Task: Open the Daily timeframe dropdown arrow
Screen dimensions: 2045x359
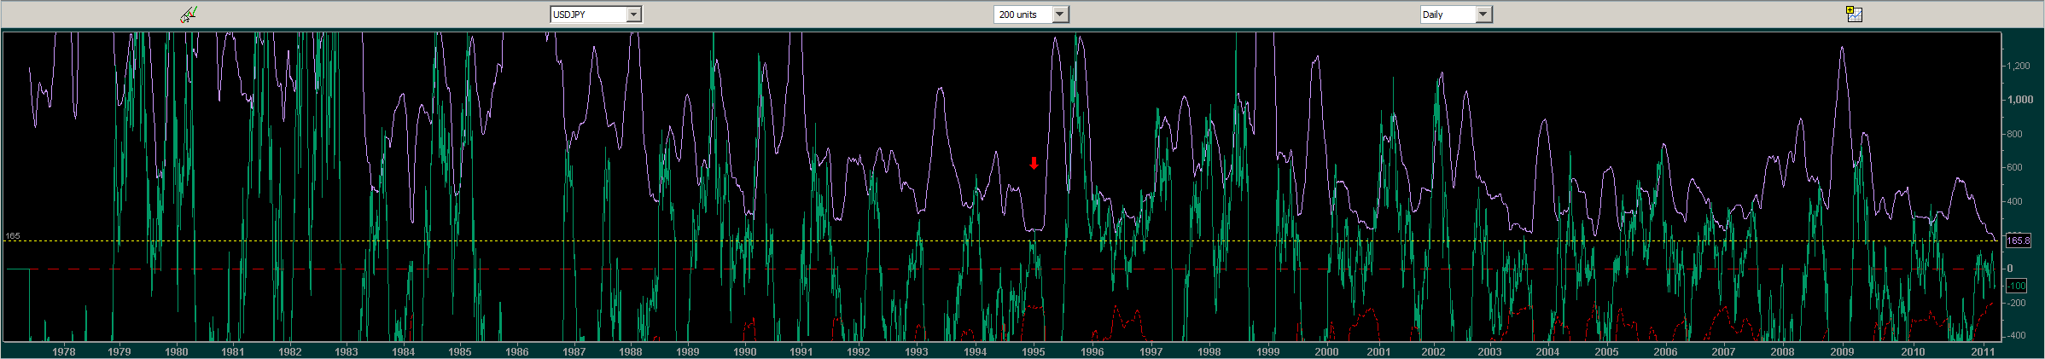Action: (1483, 14)
